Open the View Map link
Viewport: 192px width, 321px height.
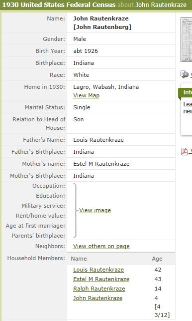87,95
